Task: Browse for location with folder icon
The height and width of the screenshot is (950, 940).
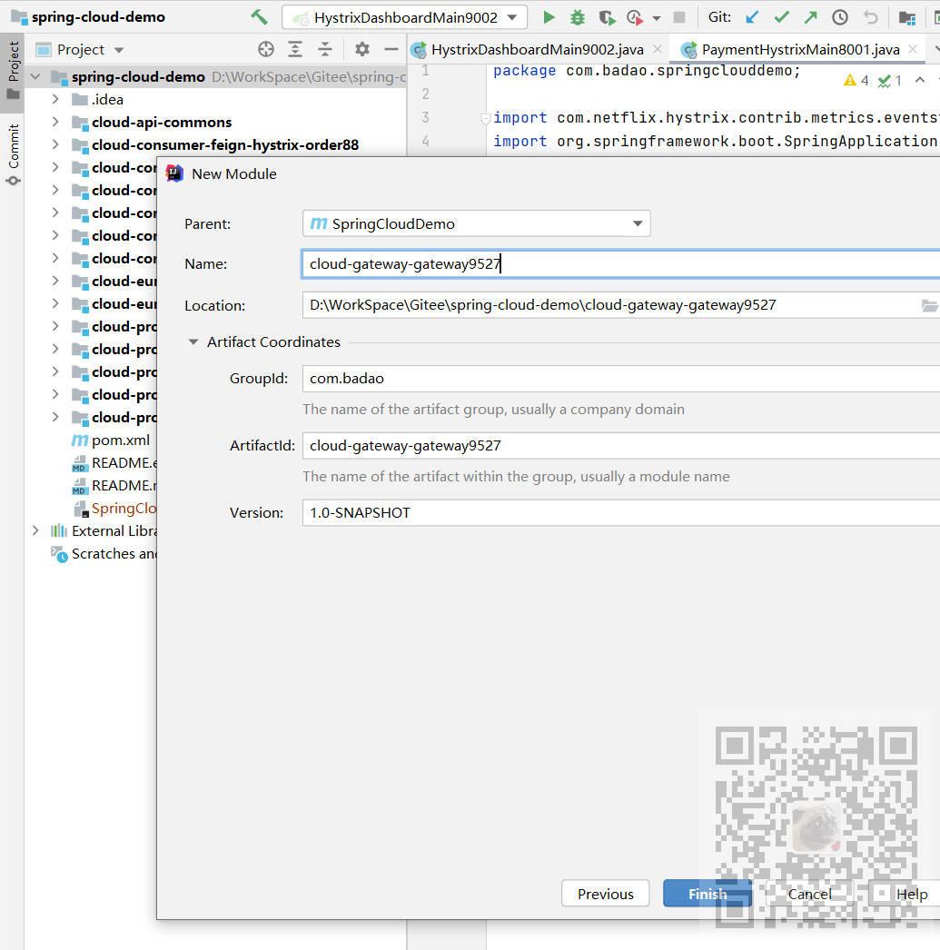Action: point(930,305)
